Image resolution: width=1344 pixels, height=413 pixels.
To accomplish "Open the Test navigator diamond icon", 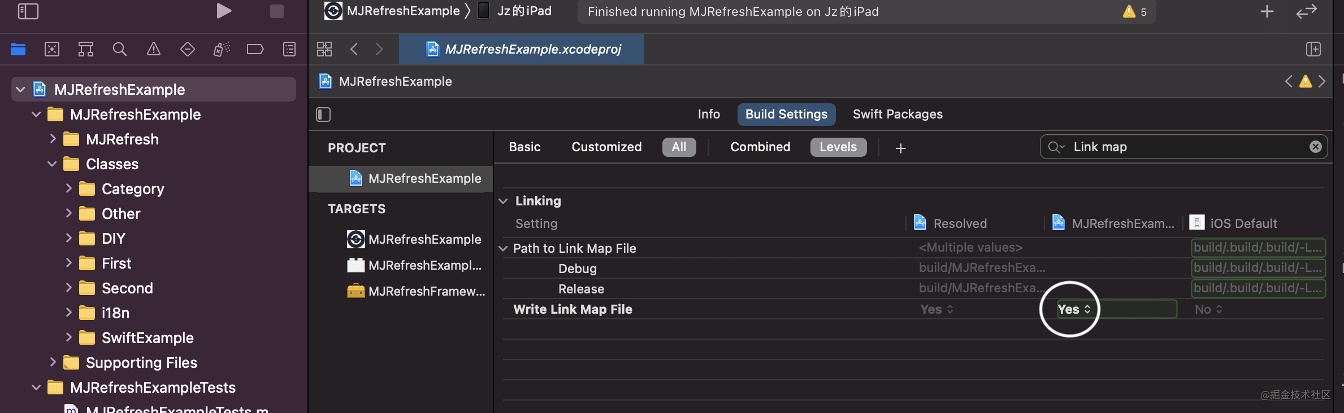I will [188, 50].
